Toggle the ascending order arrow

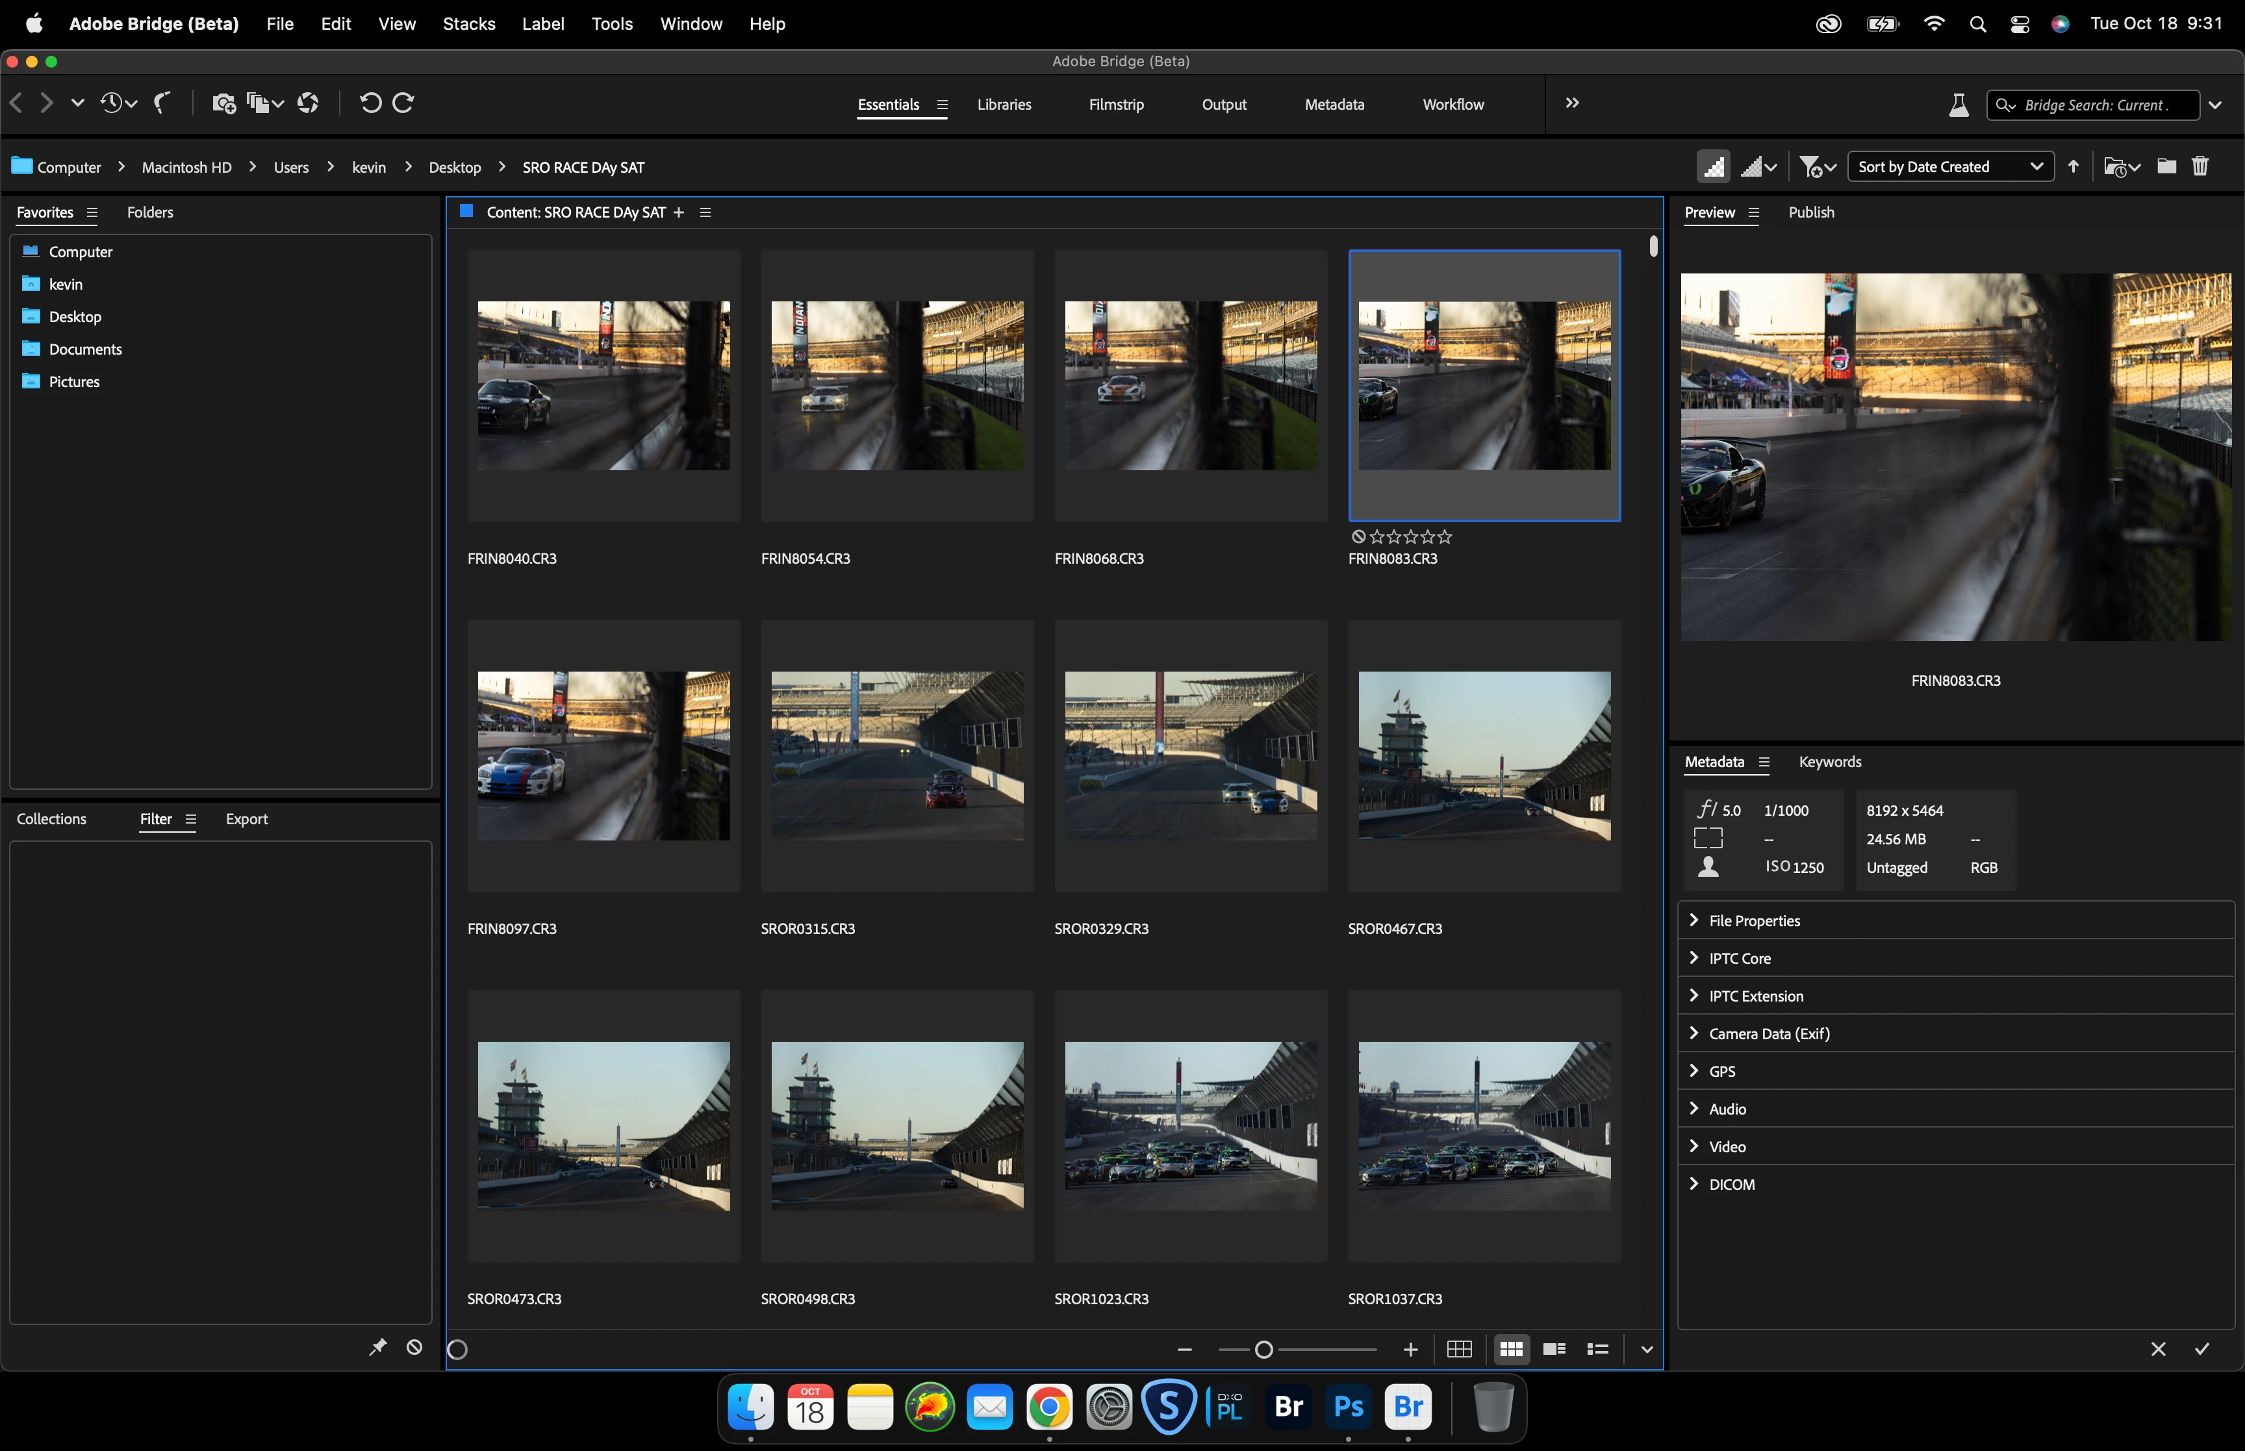click(x=2073, y=167)
